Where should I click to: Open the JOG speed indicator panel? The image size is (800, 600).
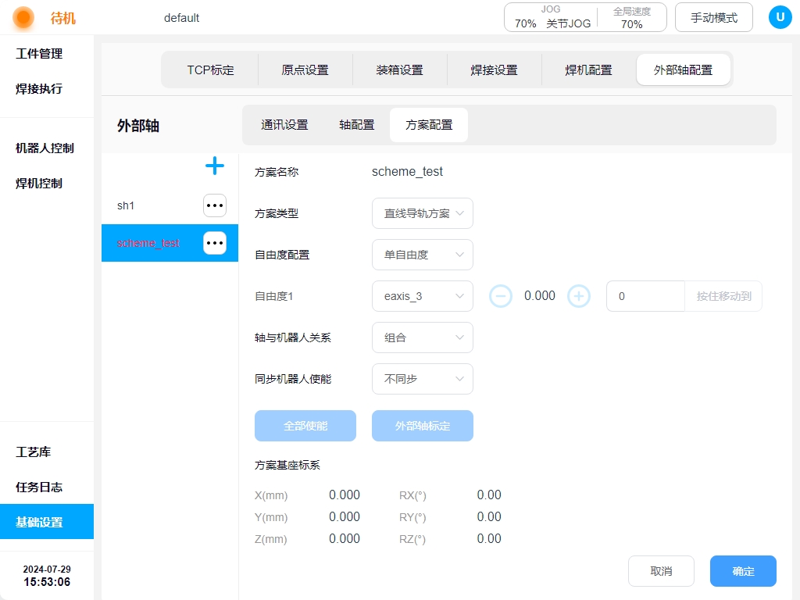[x=550, y=17]
